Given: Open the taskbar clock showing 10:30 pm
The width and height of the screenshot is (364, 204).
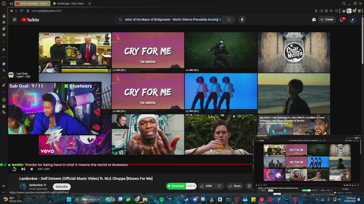Looking at the screenshot, I should [350, 199].
